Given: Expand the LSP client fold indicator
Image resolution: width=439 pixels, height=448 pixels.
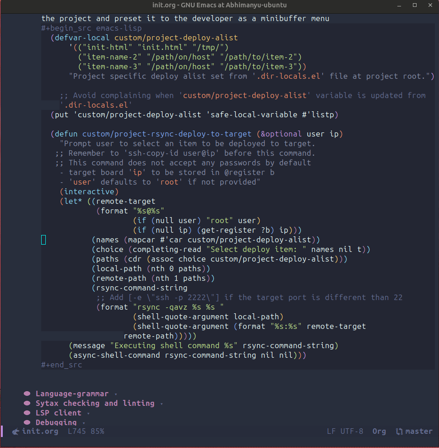Looking at the screenshot, I should [x=88, y=414].
